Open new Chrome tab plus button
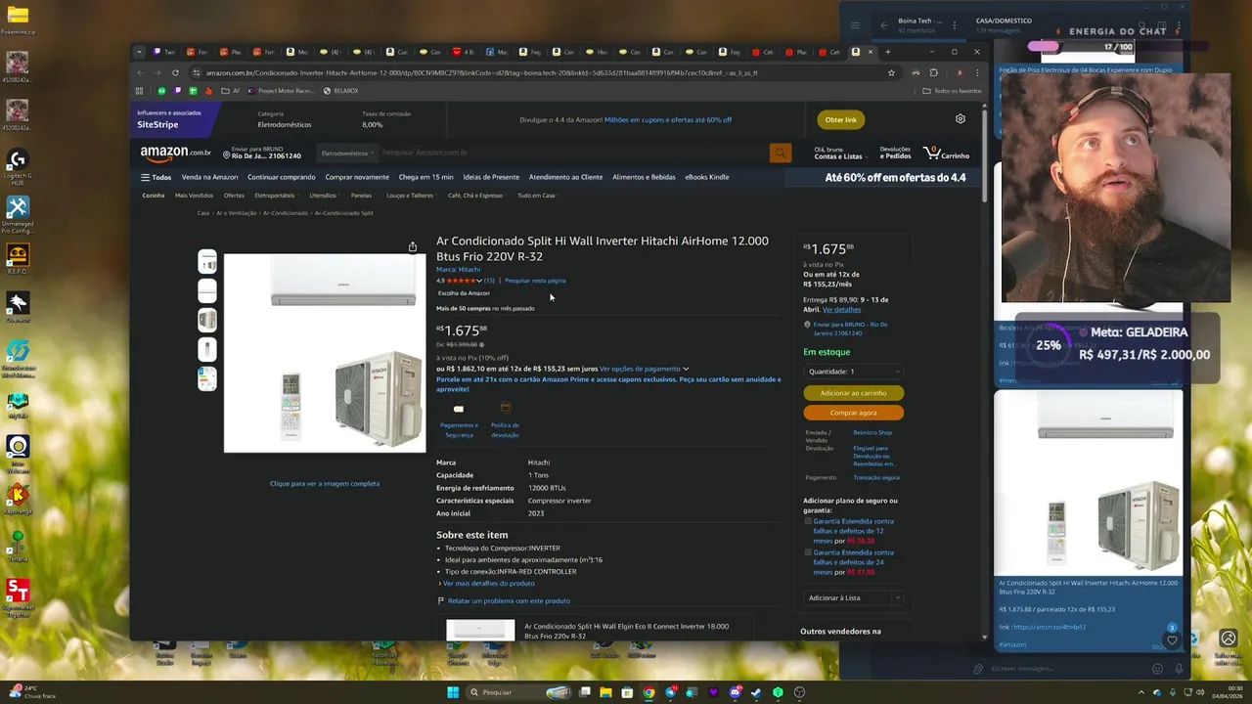The width and height of the screenshot is (1252, 704). click(x=888, y=52)
